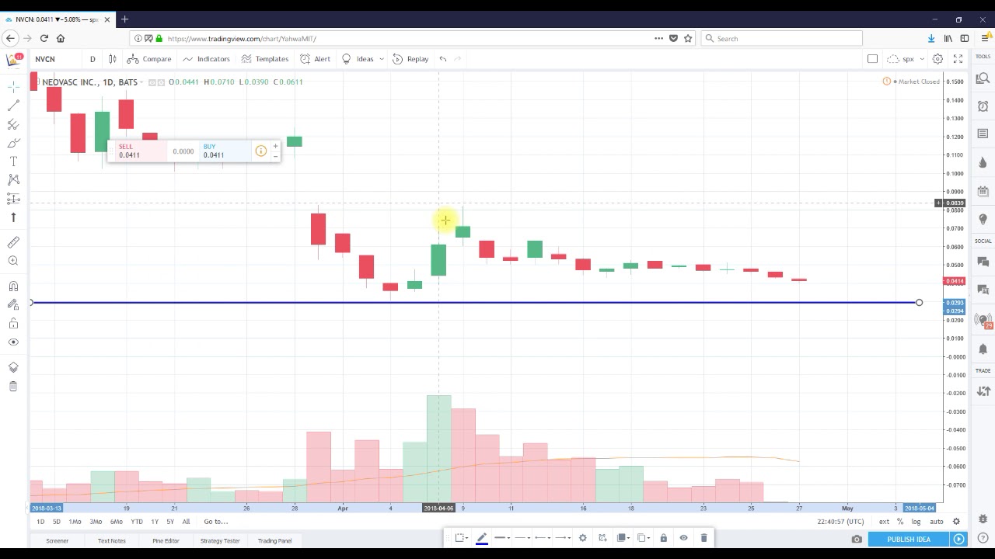
Task: Delete selected line with floating toolbar trash
Action: 703,538
